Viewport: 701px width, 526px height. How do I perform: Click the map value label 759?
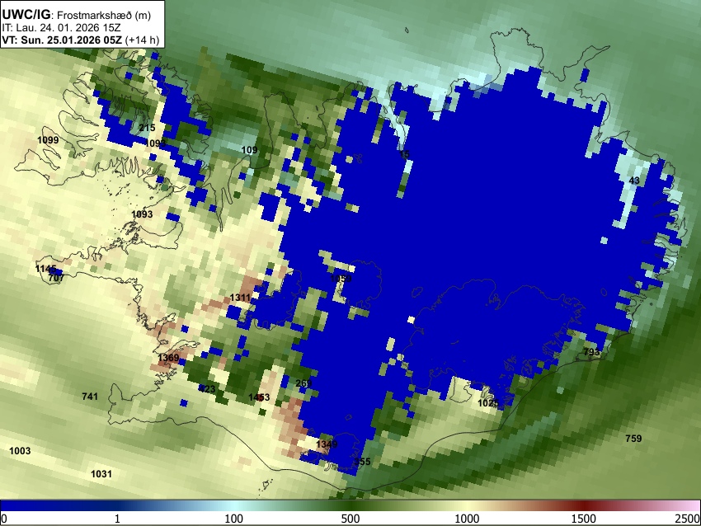click(633, 439)
